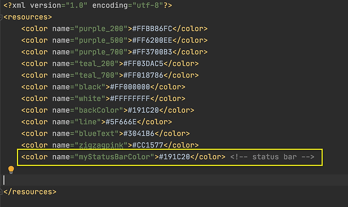Click the opening <resources> tag text

coord(28,17)
